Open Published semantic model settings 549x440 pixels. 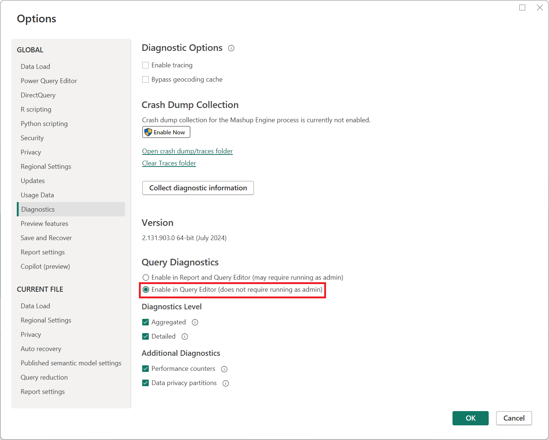tap(71, 363)
